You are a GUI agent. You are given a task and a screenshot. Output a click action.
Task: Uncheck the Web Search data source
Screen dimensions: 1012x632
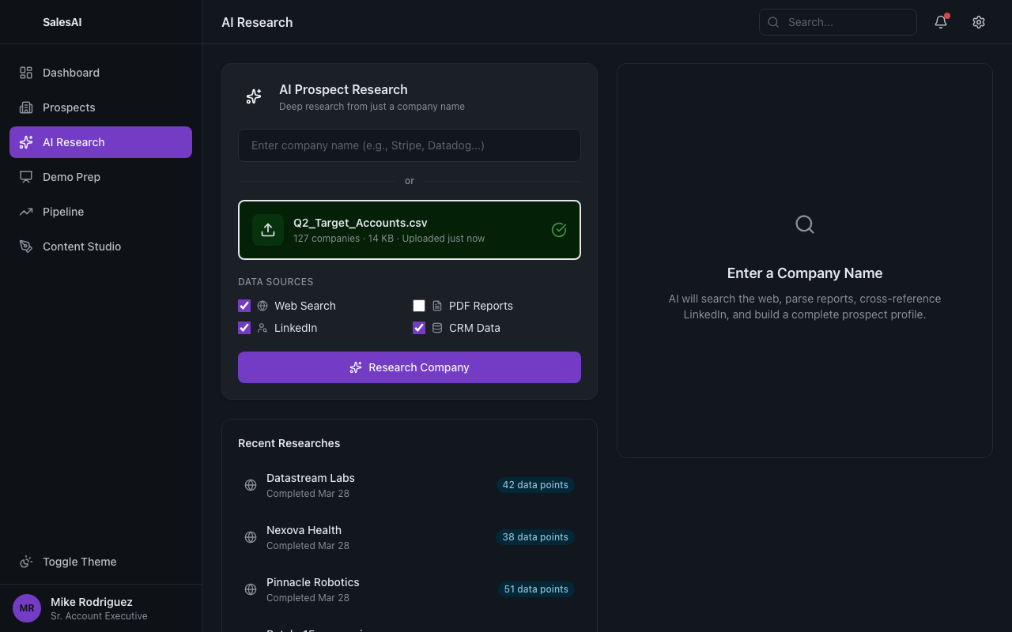tap(244, 306)
